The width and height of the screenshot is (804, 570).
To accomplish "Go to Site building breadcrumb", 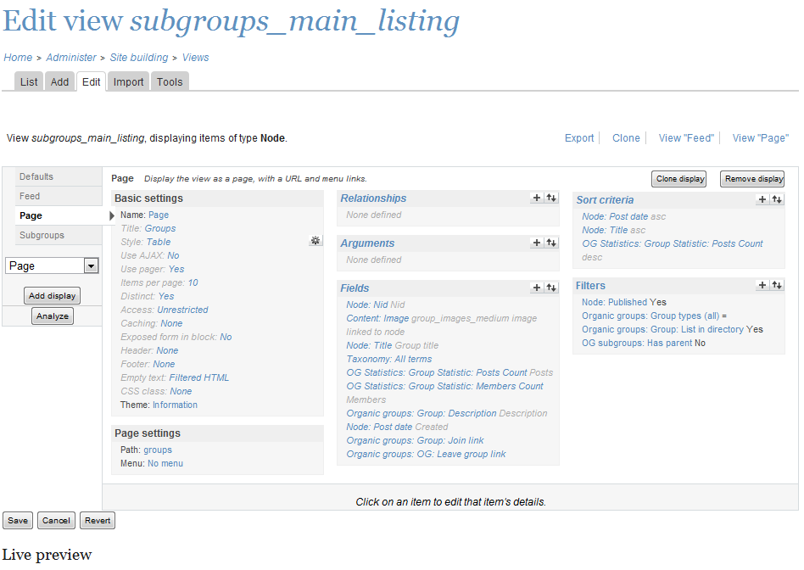I will pyautogui.click(x=139, y=58).
